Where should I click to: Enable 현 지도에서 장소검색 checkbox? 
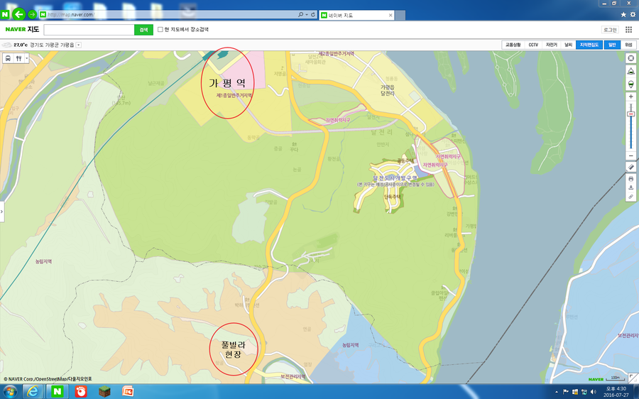[160, 29]
